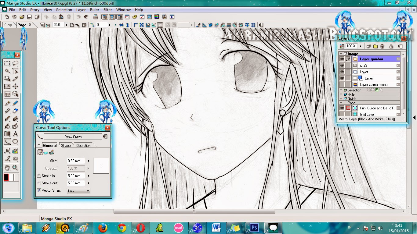
Task: Select the Text tool (A)
Action: [x=15, y=134]
